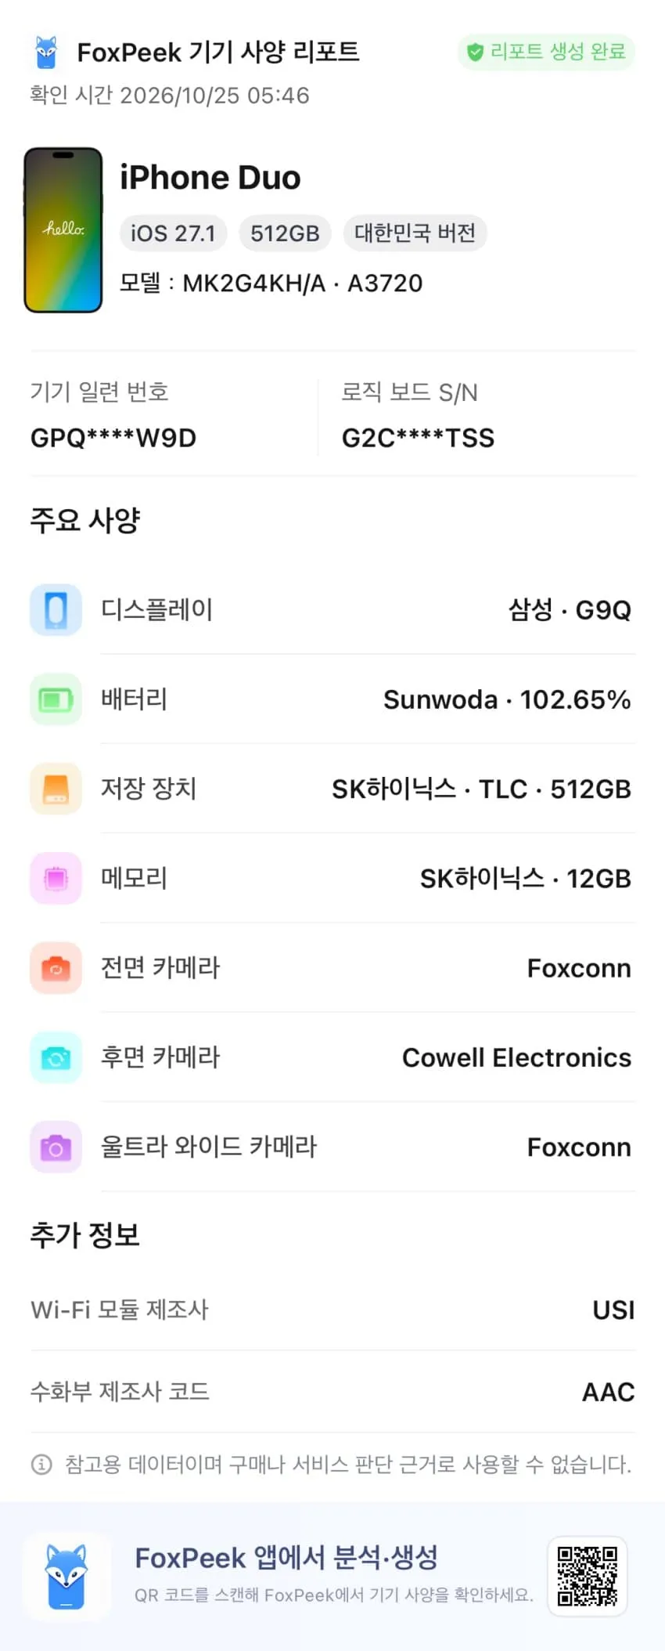
Task: Select the iOS 27.1 tag
Action: (173, 233)
